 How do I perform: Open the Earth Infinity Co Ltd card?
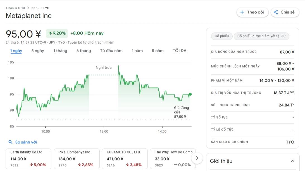(x=28, y=159)
